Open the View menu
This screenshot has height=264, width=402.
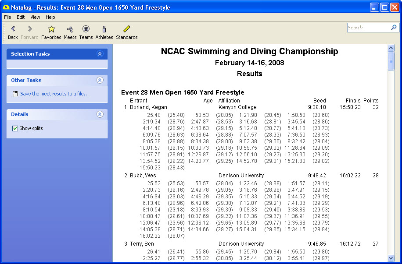tap(35, 17)
